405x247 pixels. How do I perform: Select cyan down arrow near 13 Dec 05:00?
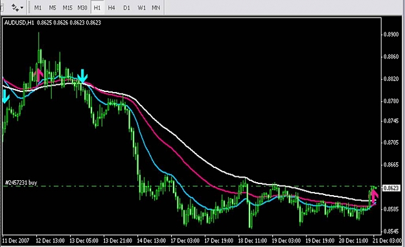[82, 76]
